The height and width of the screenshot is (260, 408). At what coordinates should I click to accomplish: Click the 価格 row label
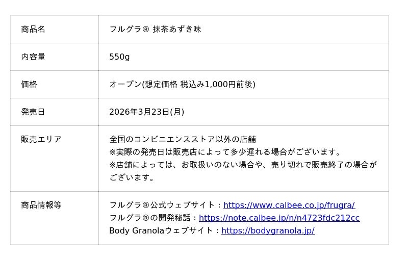(x=29, y=84)
